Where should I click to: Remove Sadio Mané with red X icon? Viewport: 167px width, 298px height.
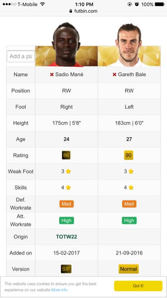(52, 75)
